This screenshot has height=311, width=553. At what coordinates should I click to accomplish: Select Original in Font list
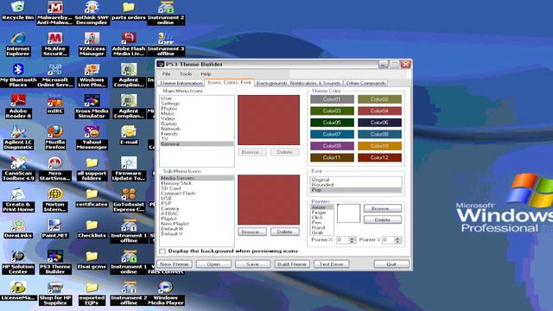tap(356, 180)
